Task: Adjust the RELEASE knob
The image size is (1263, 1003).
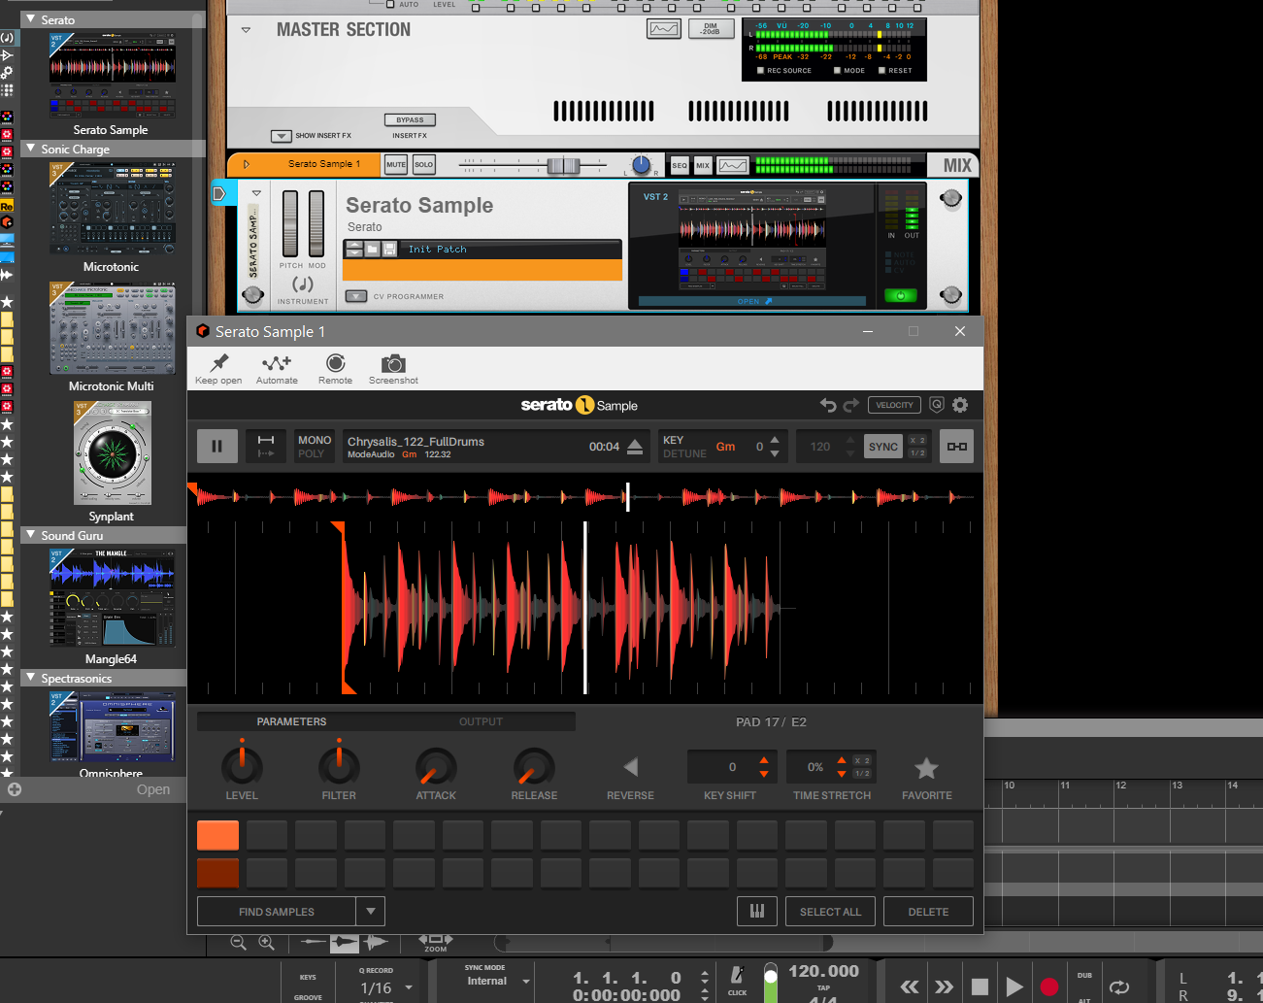Action: [x=534, y=766]
